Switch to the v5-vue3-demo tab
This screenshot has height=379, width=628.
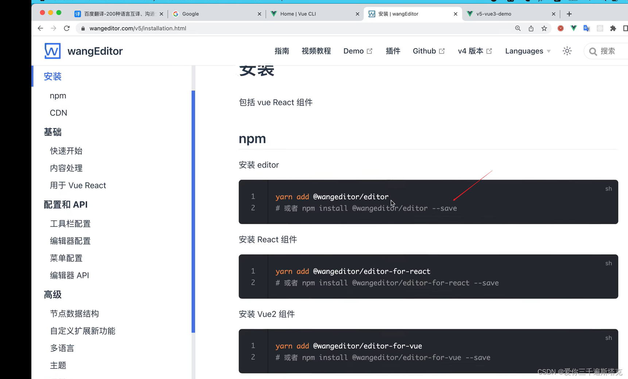pyautogui.click(x=493, y=13)
